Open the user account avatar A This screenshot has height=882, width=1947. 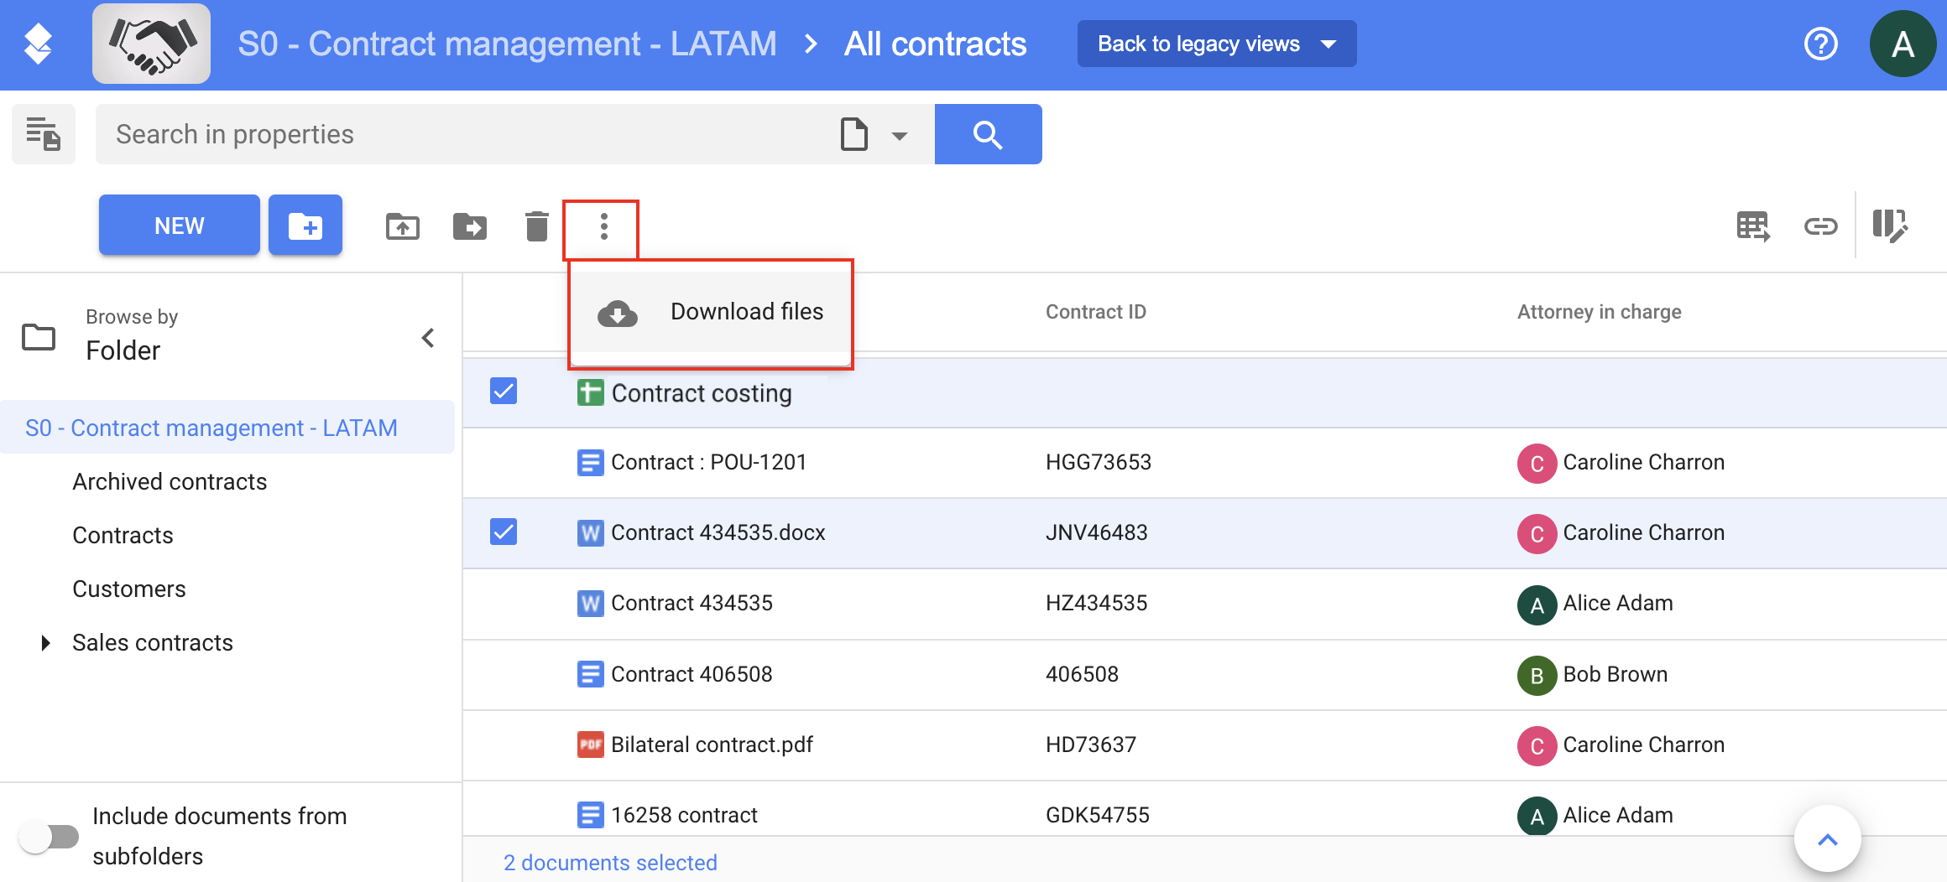click(1903, 44)
